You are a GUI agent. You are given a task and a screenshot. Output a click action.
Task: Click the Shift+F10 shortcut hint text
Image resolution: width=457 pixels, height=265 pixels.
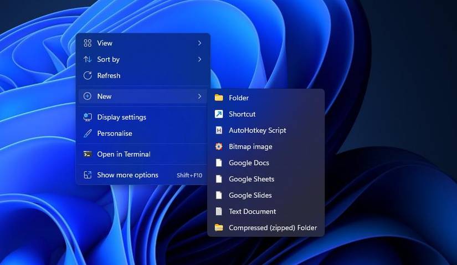[189, 175]
